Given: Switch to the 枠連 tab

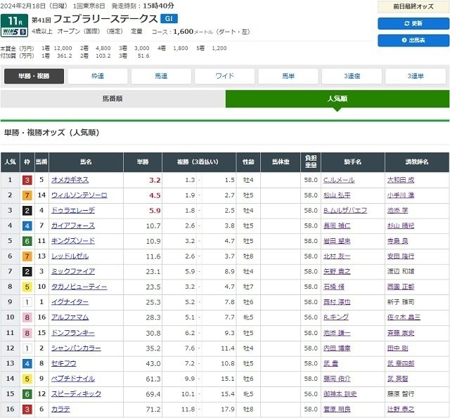Looking at the screenshot, I should click(98, 76).
